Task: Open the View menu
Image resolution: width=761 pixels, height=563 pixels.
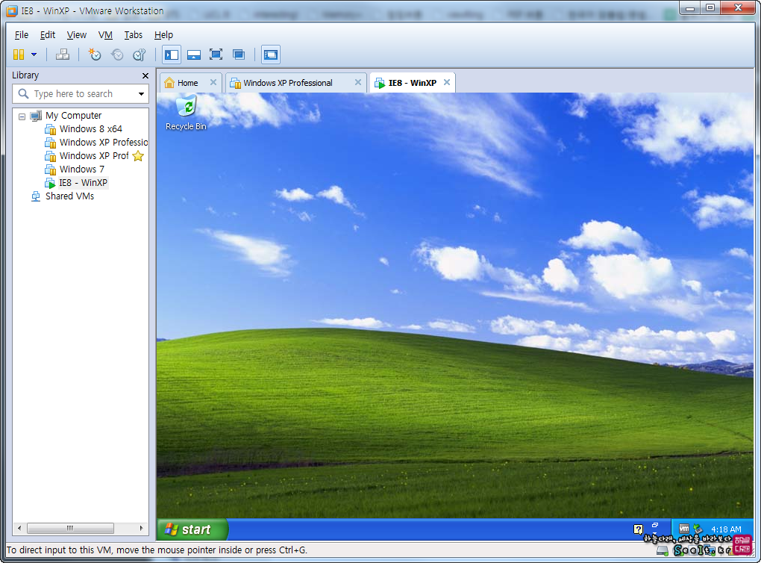Action: click(x=77, y=35)
